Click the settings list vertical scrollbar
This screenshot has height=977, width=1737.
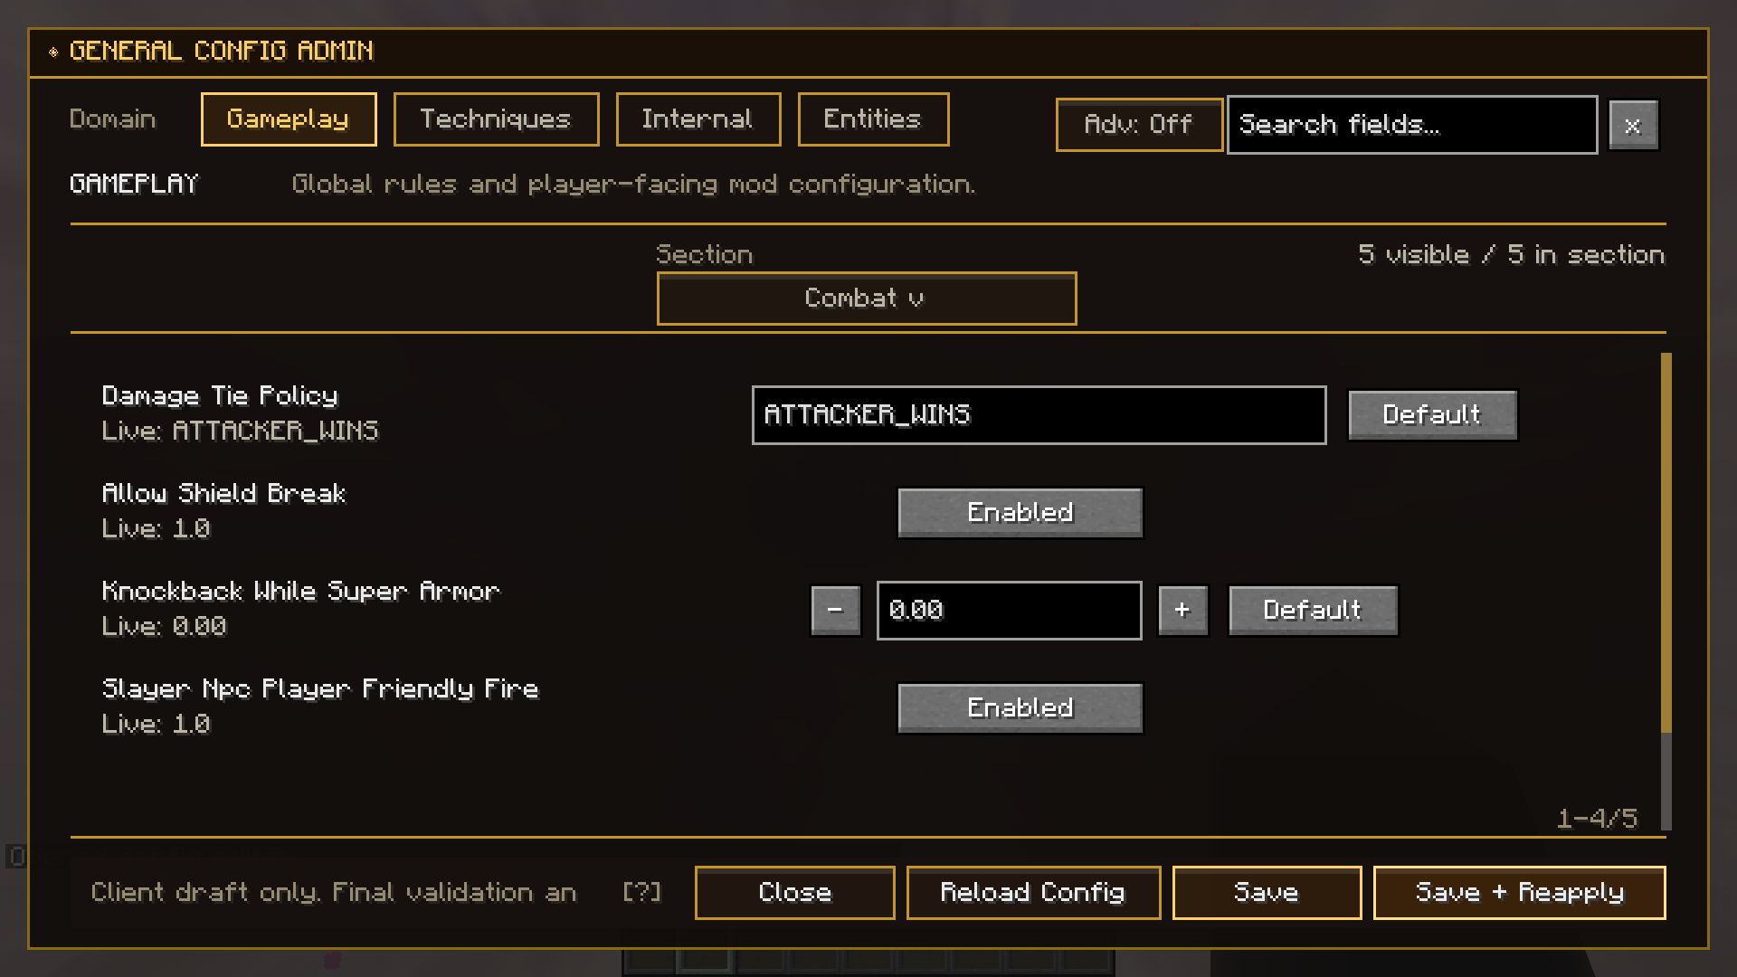click(1666, 543)
